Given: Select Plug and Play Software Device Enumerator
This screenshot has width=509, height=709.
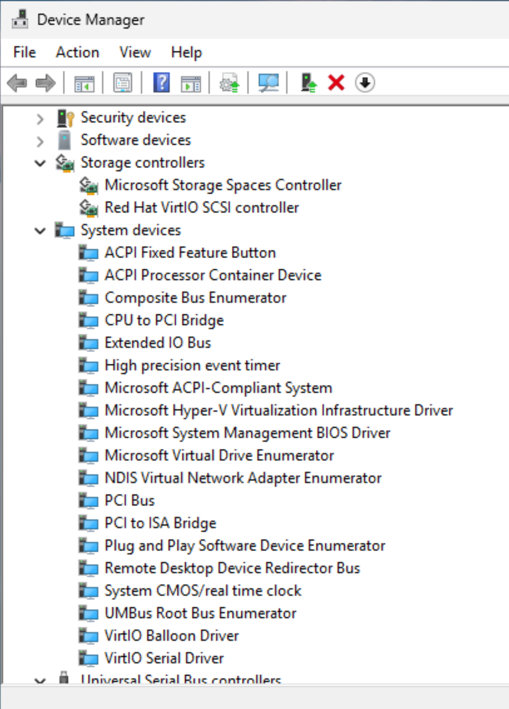Looking at the screenshot, I should click(245, 546).
